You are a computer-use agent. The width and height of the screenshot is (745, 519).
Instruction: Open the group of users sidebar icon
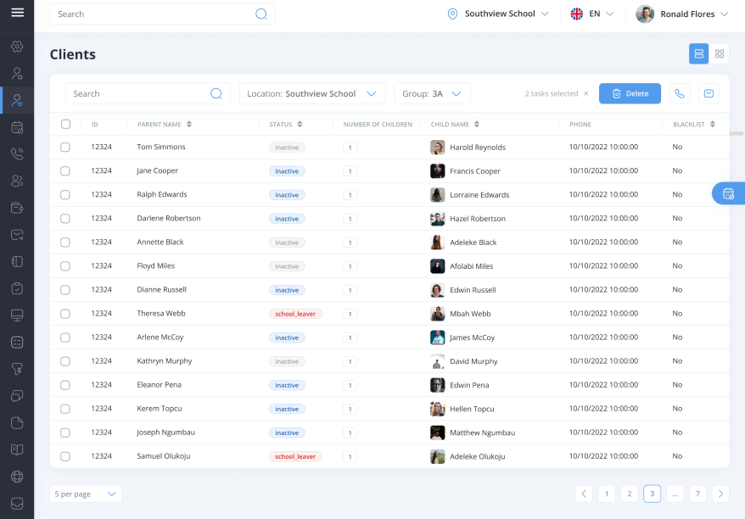tap(17, 181)
